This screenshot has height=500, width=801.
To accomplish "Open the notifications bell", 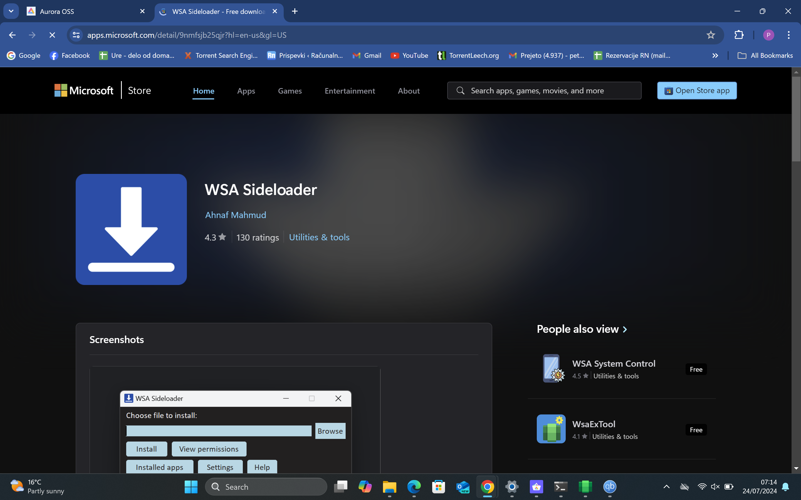I will [x=785, y=487].
